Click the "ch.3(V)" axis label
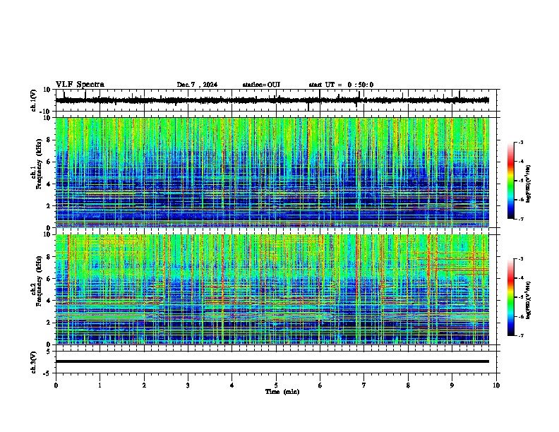This screenshot has height=432, width=559. tap(34, 362)
